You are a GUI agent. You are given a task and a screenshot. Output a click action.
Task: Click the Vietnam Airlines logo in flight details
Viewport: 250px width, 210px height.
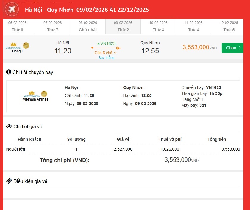coord(32,94)
